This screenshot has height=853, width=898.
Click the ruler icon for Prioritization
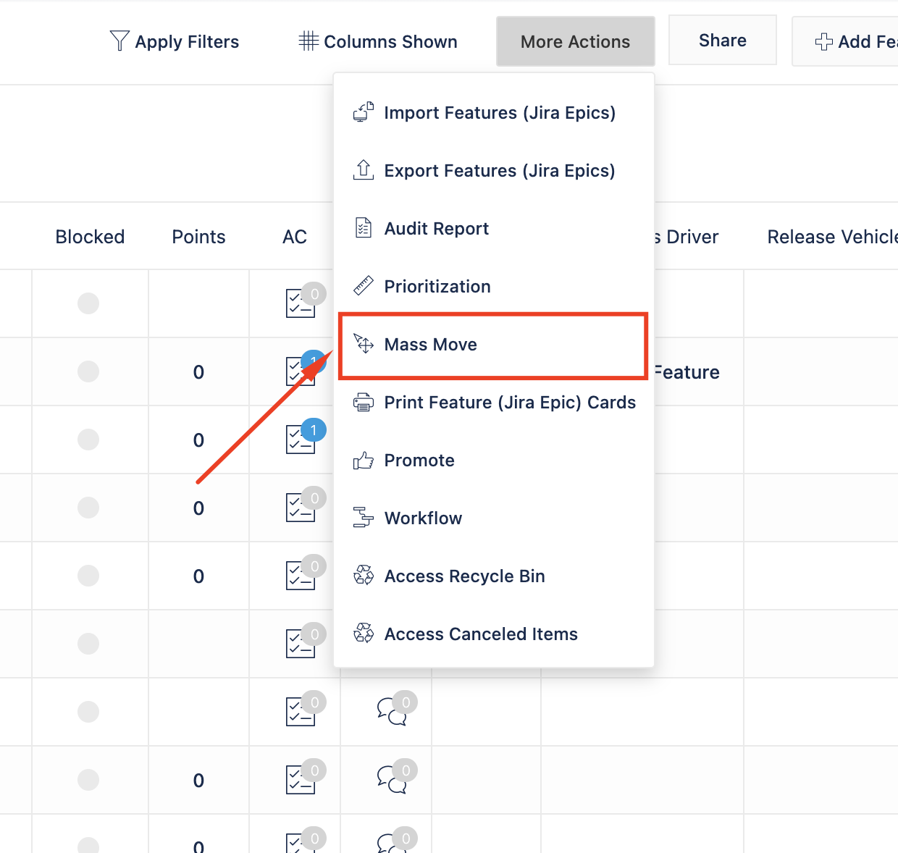pos(363,286)
